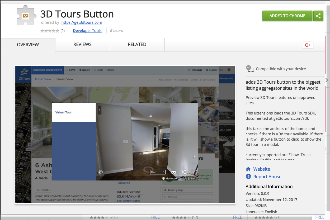This screenshot has height=220, width=330.
Task: Click the plus zoom icon in the 3D tour
Action: [194, 157]
